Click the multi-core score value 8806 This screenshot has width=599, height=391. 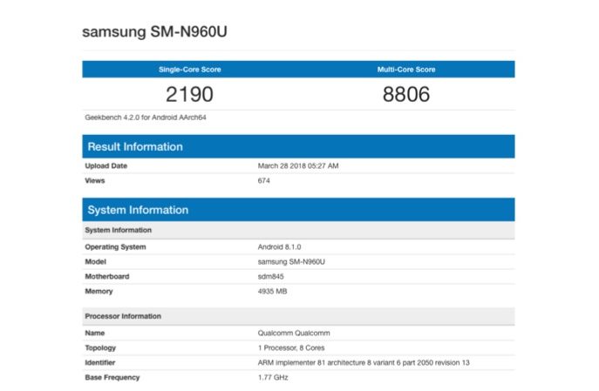tap(406, 94)
